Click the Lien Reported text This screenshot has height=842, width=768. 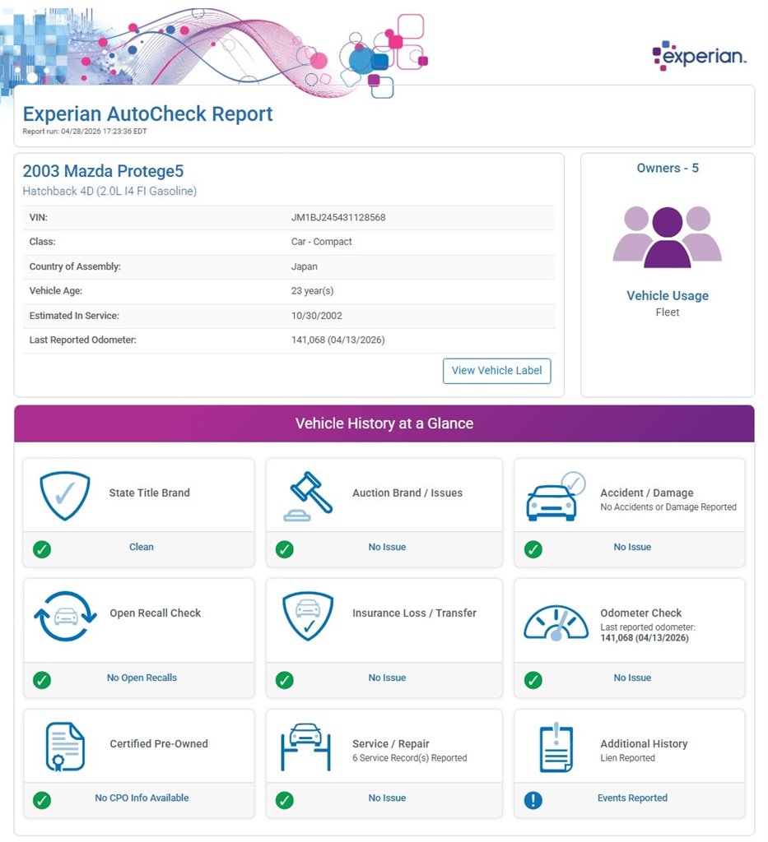(x=627, y=758)
